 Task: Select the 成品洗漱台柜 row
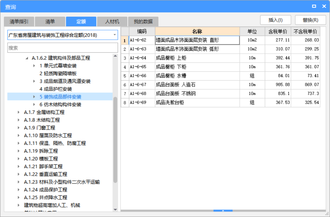click(x=220, y=103)
